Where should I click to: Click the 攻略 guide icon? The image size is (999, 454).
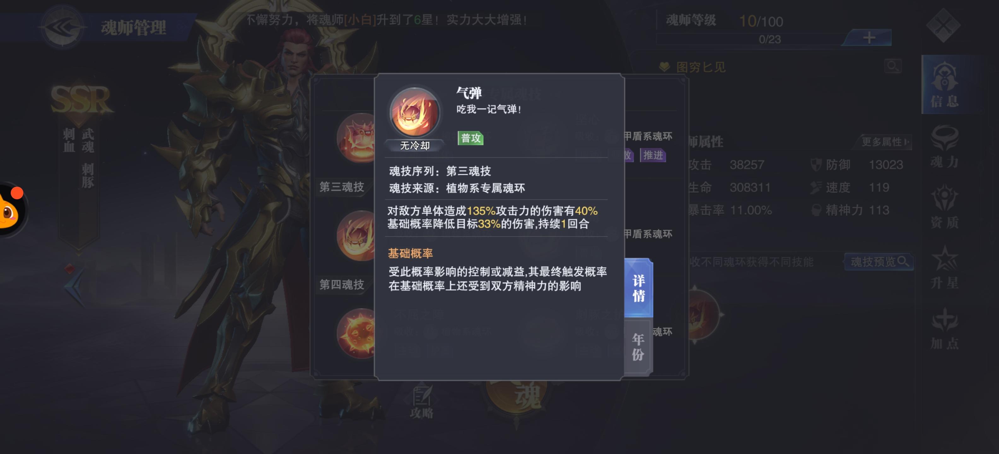coord(422,402)
